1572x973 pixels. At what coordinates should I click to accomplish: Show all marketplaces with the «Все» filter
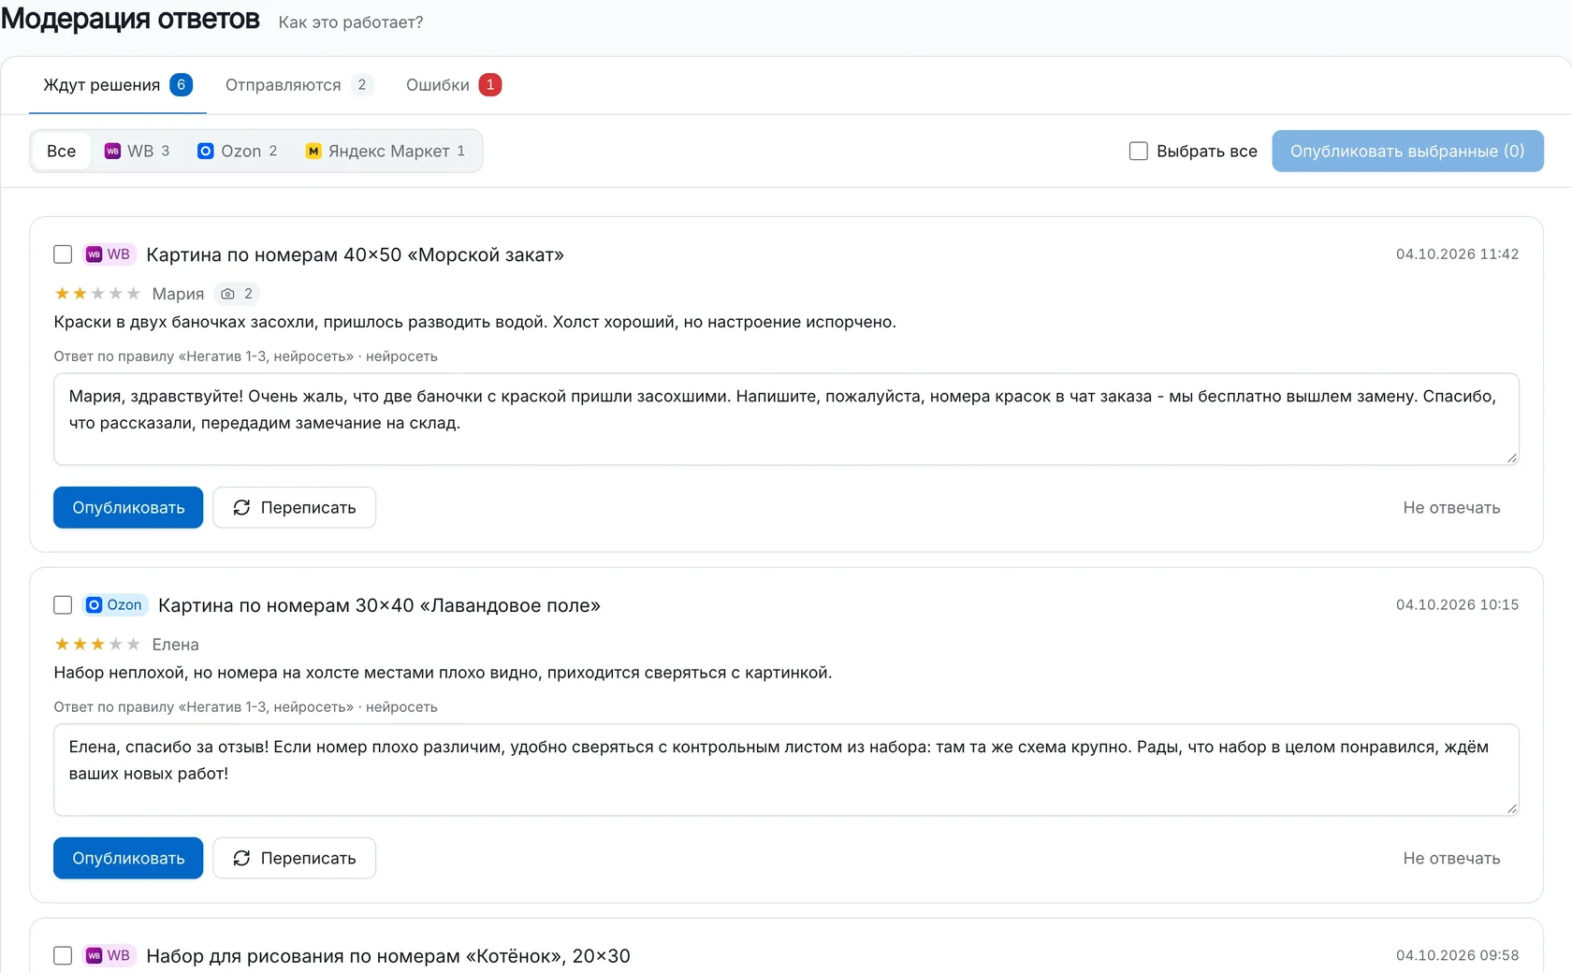coord(62,151)
